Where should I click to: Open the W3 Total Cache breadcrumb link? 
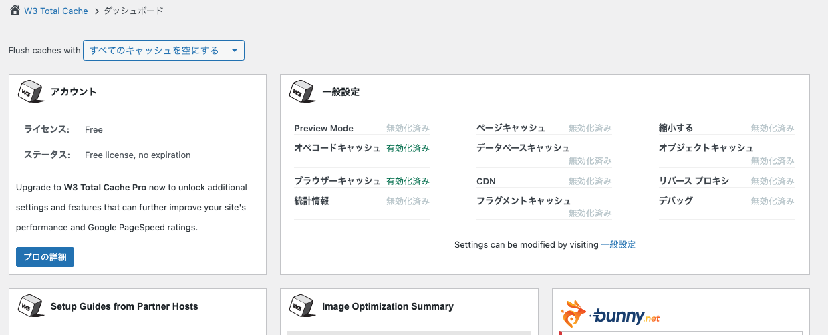(55, 11)
